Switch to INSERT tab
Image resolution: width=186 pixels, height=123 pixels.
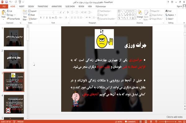click(x=22, y=6)
